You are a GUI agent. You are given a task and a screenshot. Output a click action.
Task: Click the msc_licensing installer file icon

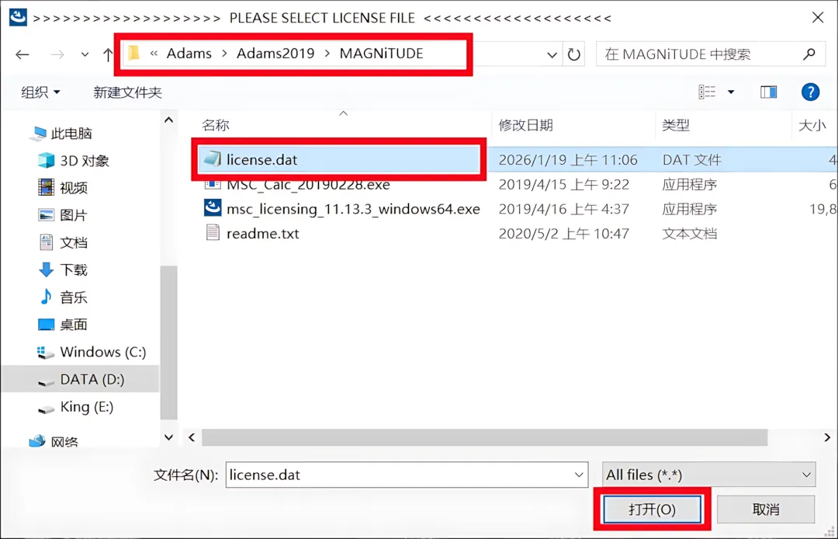(x=213, y=207)
